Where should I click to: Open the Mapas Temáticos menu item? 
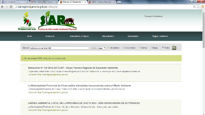[160, 36]
